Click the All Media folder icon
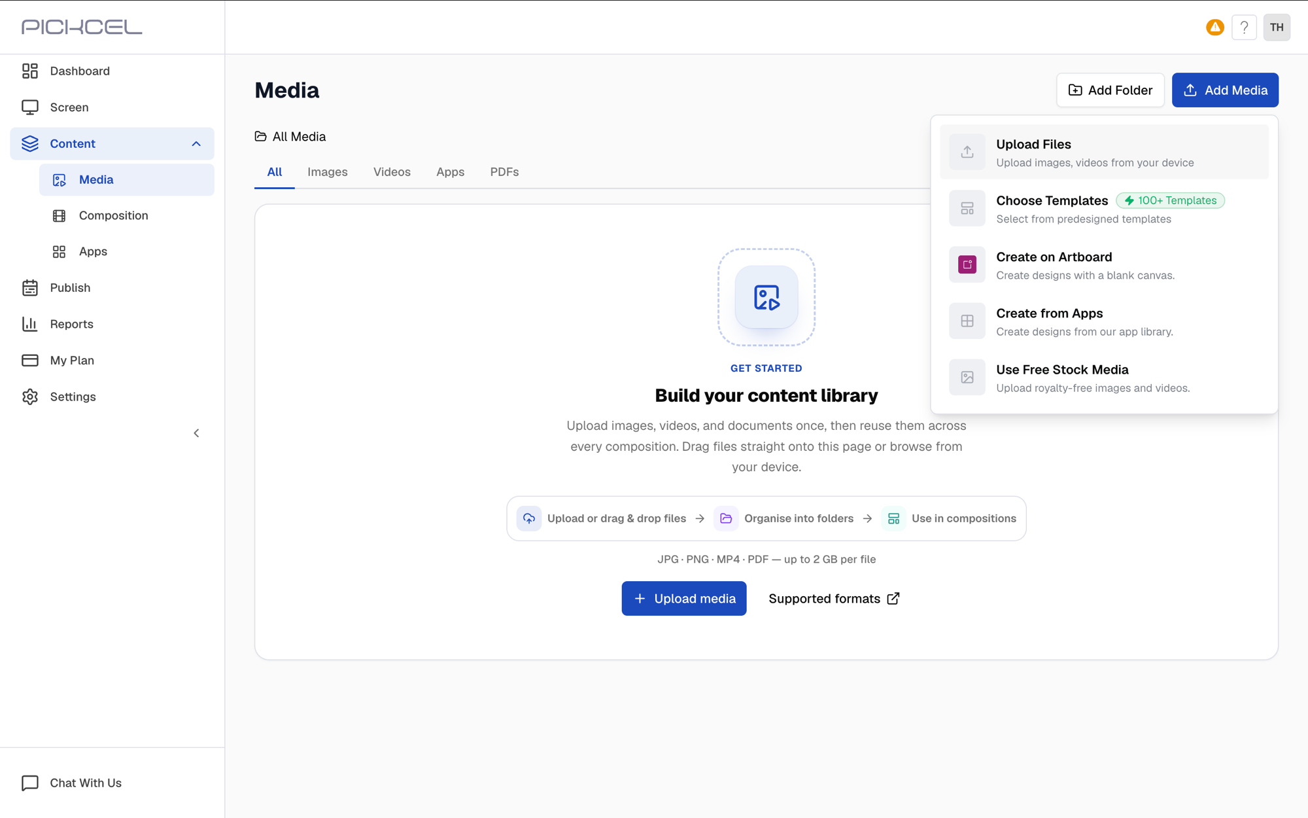Viewport: 1308px width, 818px height. click(x=260, y=136)
